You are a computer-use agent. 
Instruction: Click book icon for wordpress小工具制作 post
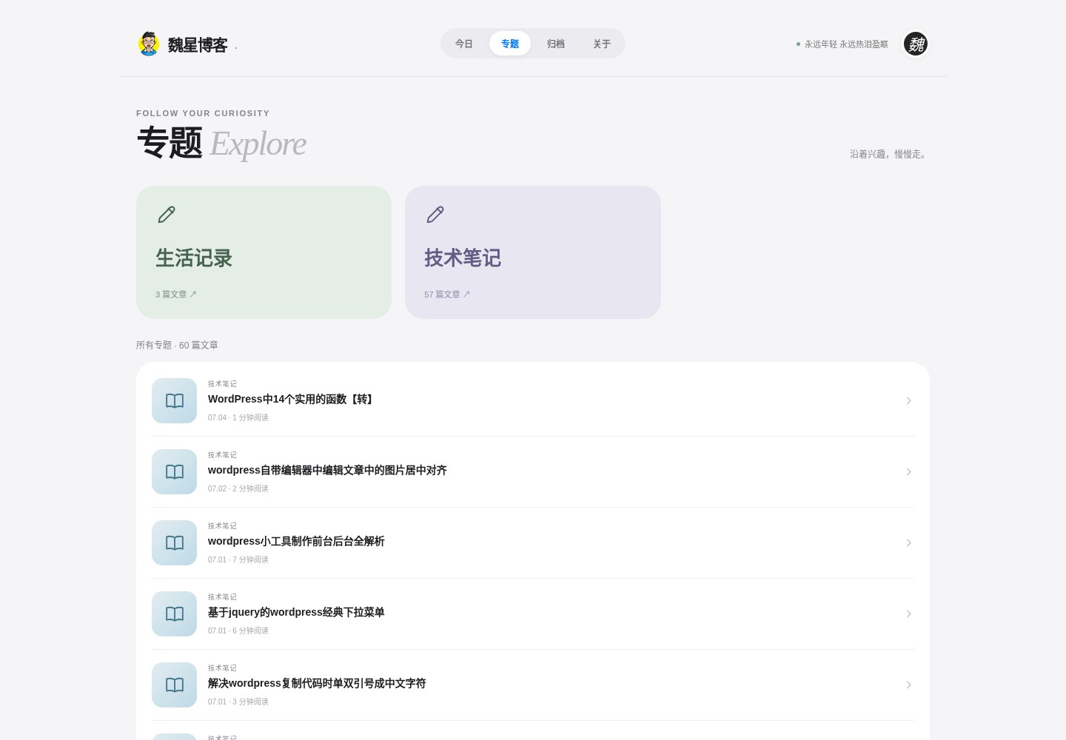coord(175,543)
